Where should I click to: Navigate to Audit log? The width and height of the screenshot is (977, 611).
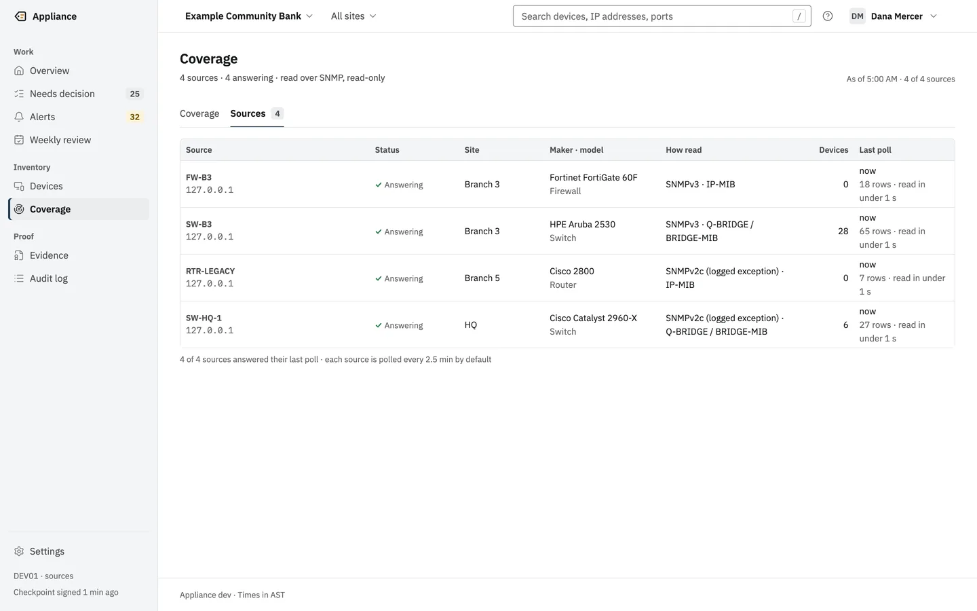pyautogui.click(x=79, y=278)
